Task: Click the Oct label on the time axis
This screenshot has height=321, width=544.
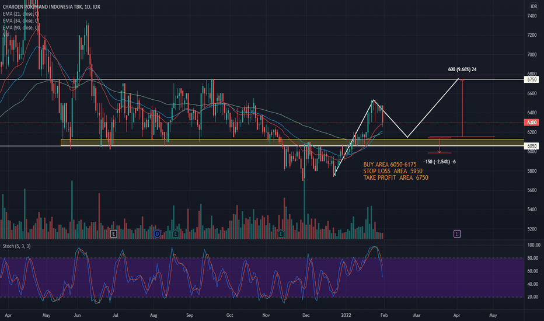Action: [x=229, y=315]
